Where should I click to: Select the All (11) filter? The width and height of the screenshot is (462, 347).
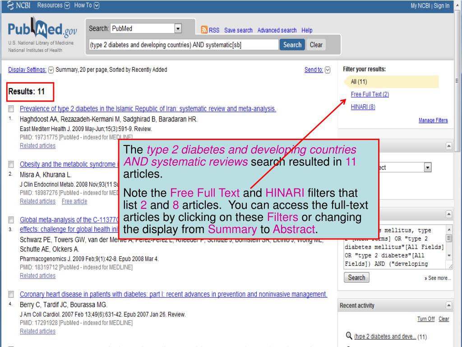[391, 82]
